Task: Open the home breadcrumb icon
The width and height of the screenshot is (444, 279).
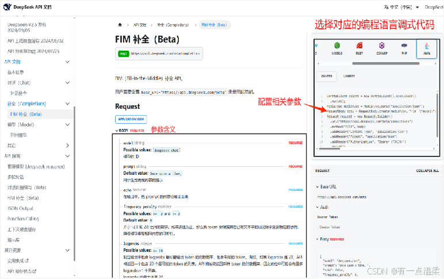Action: [x=120, y=25]
